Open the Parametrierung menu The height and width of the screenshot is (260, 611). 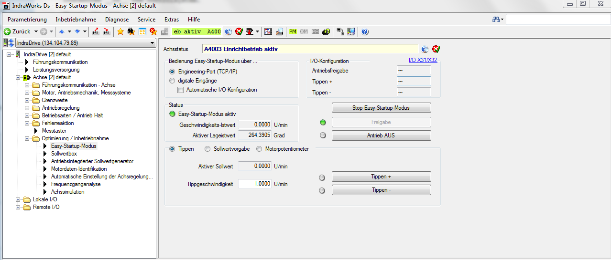tap(27, 20)
